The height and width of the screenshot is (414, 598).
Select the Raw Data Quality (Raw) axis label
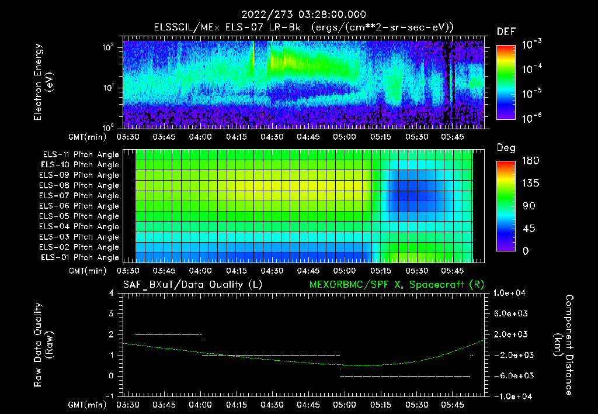tap(43, 345)
